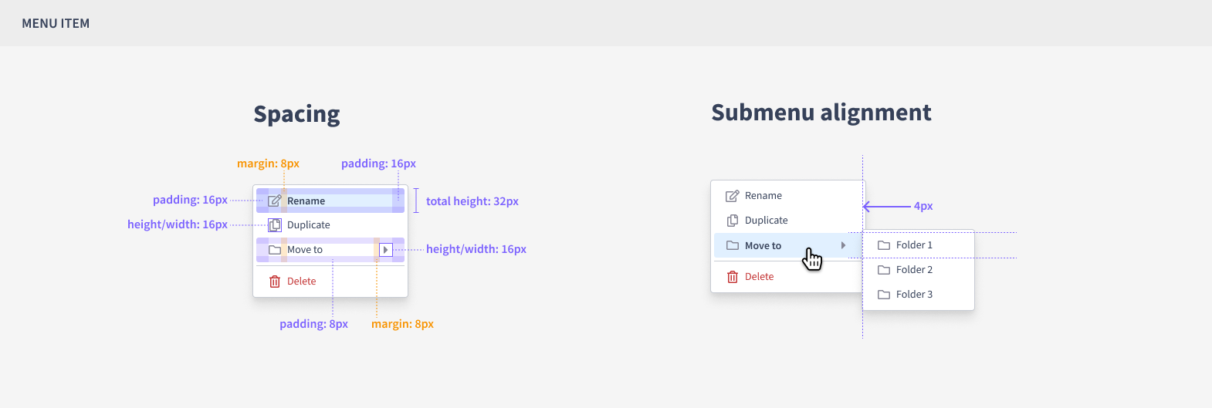
Task: Pick the Folder 2 label in the submenu
Action: 914,270
